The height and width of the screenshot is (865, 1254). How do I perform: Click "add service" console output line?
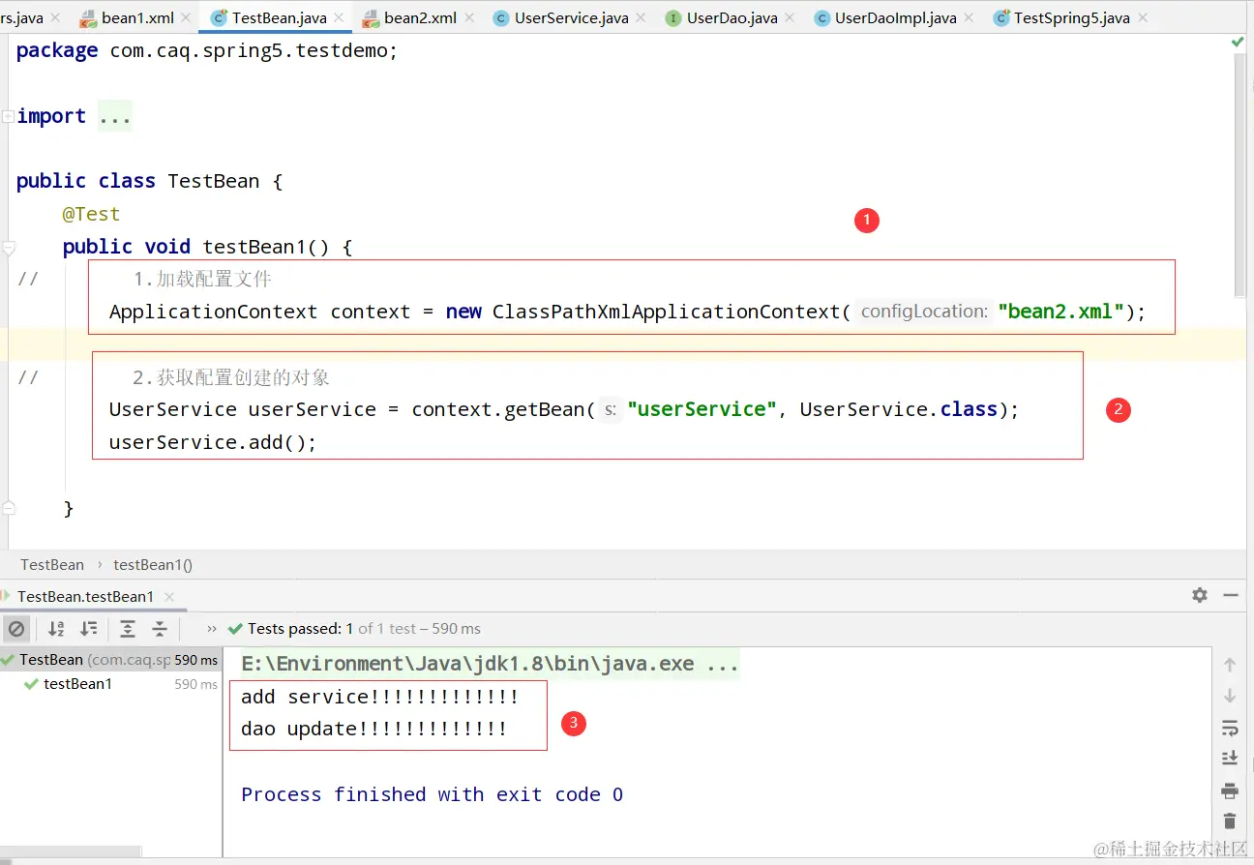[379, 697]
